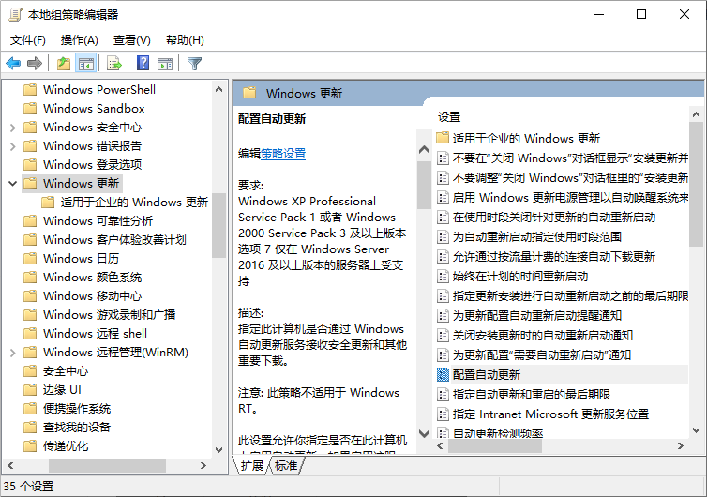The height and width of the screenshot is (497, 707).
Task: Toggle the show/hide console tree icon
Action: 86,64
